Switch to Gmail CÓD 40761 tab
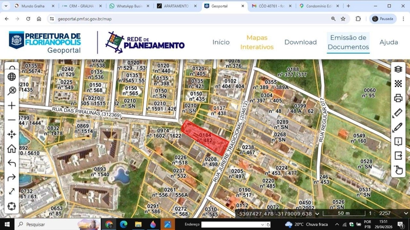The height and width of the screenshot is (230, 410). pyautogui.click(x=272, y=6)
